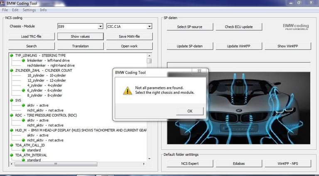The image size is (319, 176).
Task: Click horizontal scroll right arrow in tree
Action: [144, 164]
